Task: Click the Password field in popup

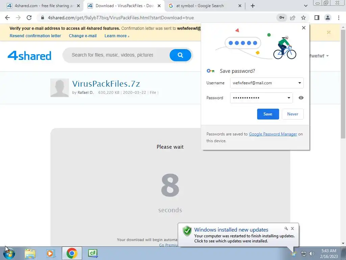Action: point(261,98)
